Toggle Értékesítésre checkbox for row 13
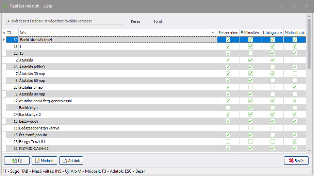The height and width of the screenshot is (176, 314). 250,53
